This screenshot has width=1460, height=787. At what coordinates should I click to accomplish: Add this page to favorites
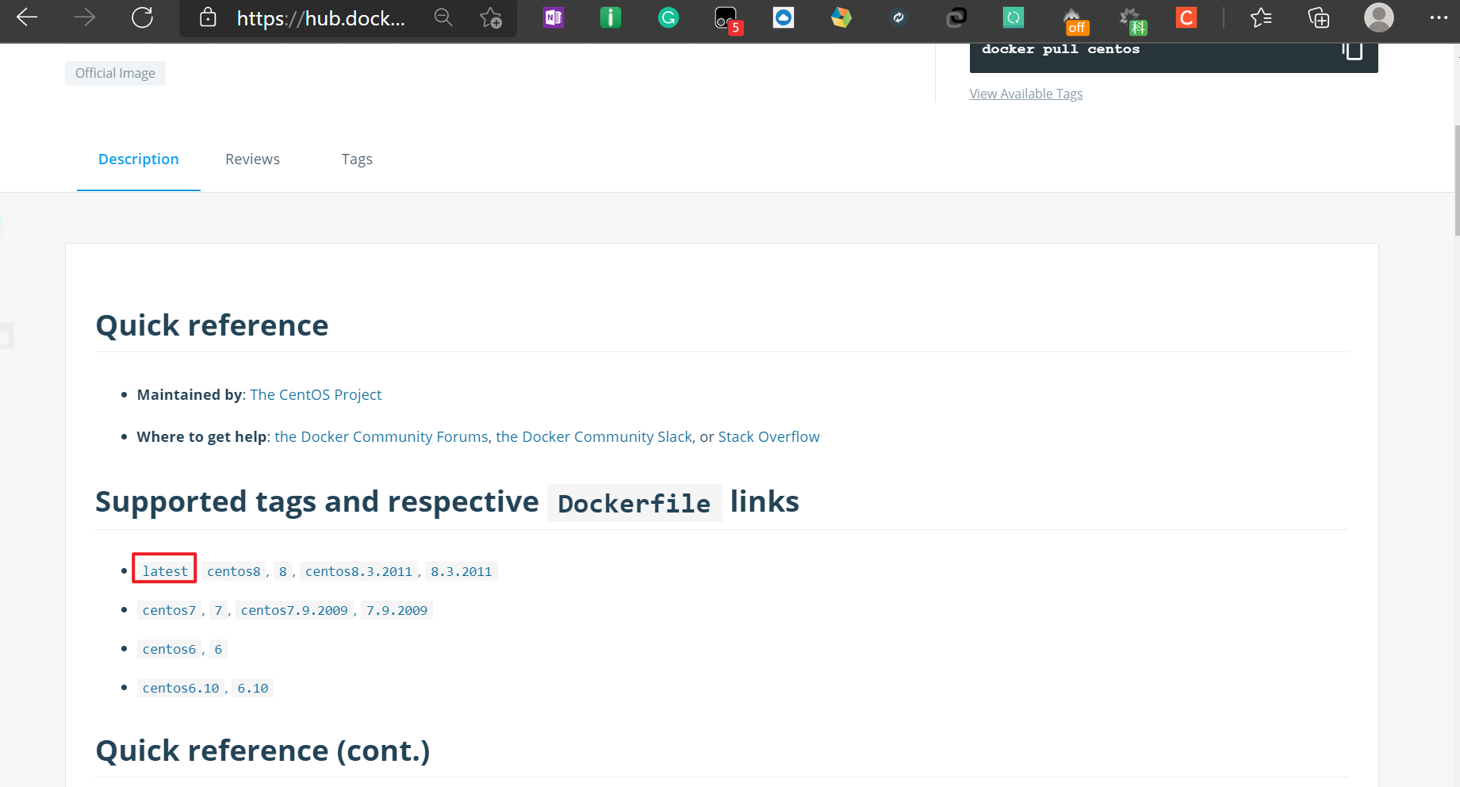coord(491,17)
